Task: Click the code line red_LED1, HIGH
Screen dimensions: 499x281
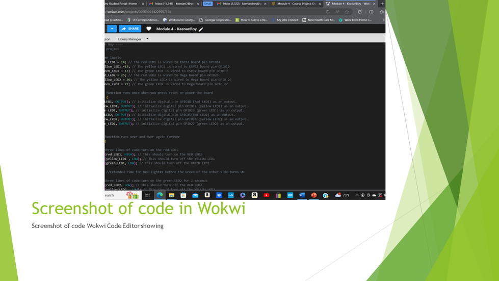Action: 153,155
